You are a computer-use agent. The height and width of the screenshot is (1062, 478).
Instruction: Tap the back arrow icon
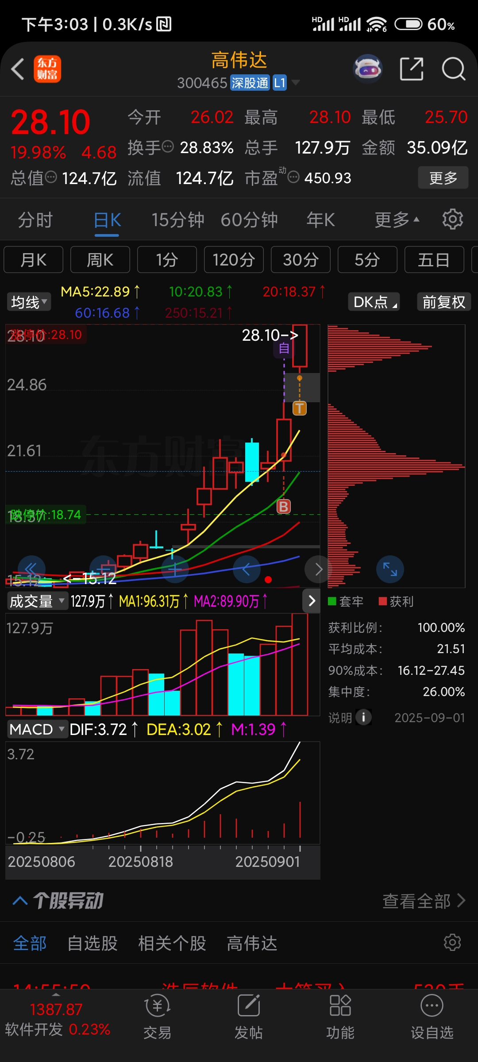pos(18,69)
